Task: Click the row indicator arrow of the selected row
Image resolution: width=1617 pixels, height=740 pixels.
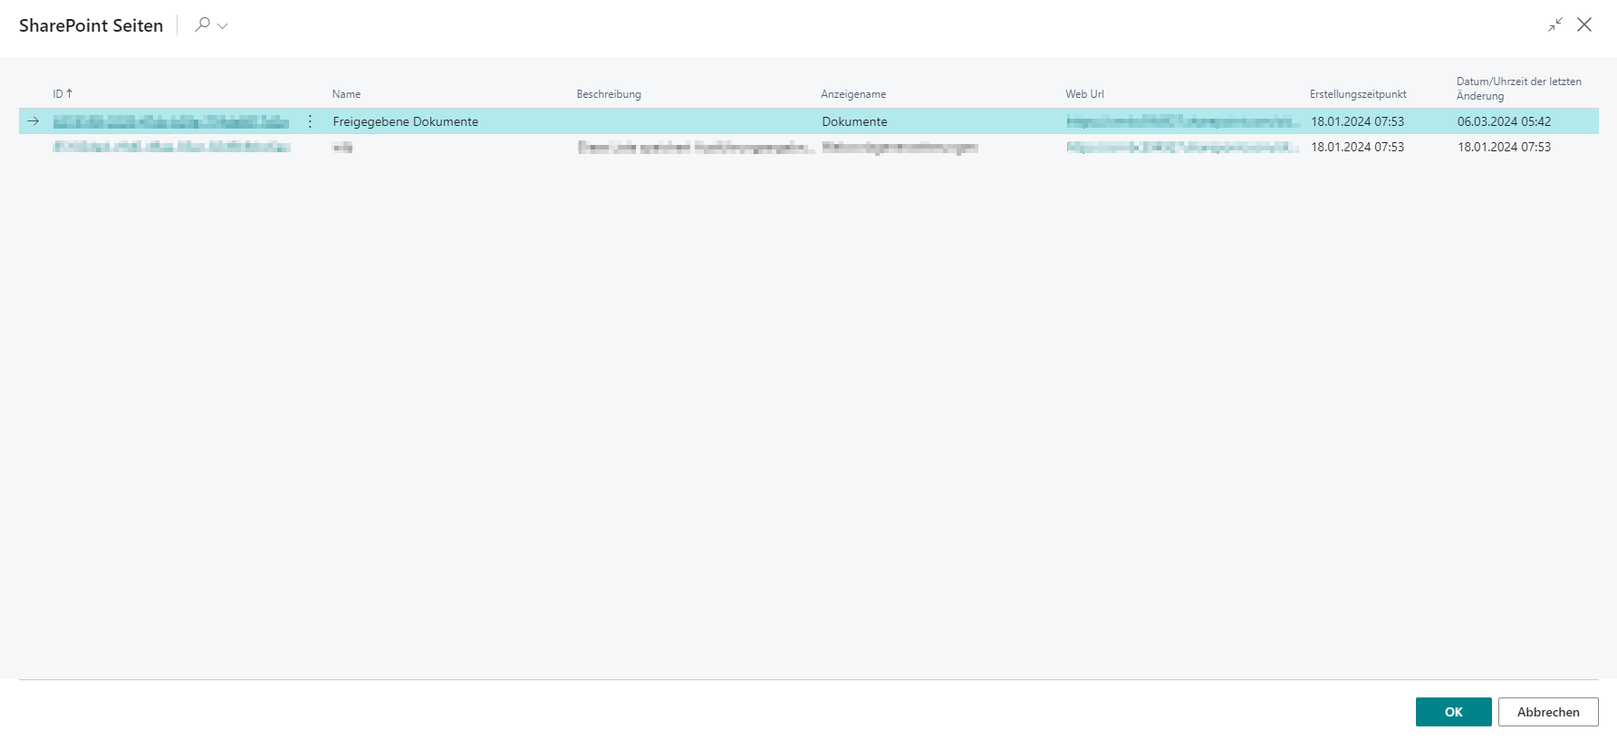Action: (34, 121)
